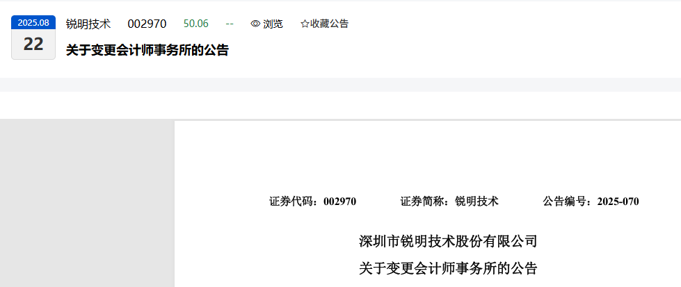Click the star icon to favorite announcement
The width and height of the screenshot is (681, 287).
pyautogui.click(x=305, y=24)
